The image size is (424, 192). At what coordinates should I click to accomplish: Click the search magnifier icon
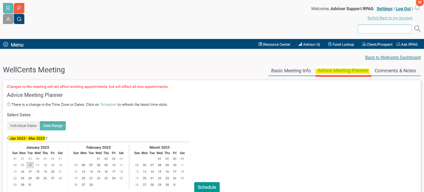[x=417, y=29]
